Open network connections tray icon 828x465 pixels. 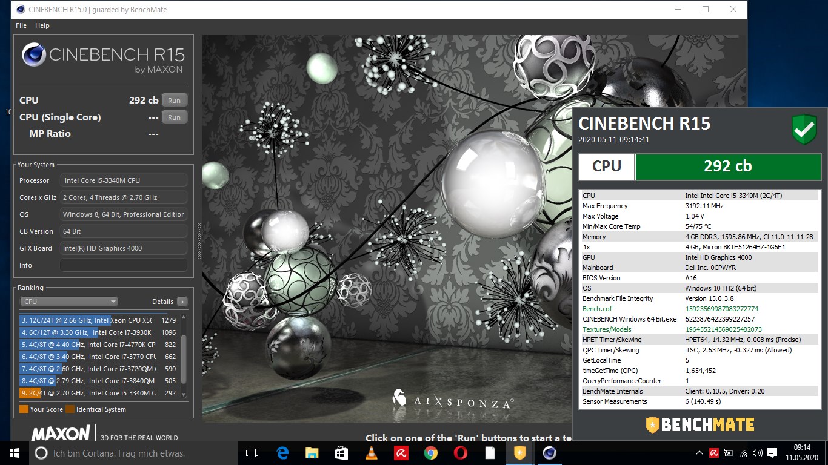(743, 453)
